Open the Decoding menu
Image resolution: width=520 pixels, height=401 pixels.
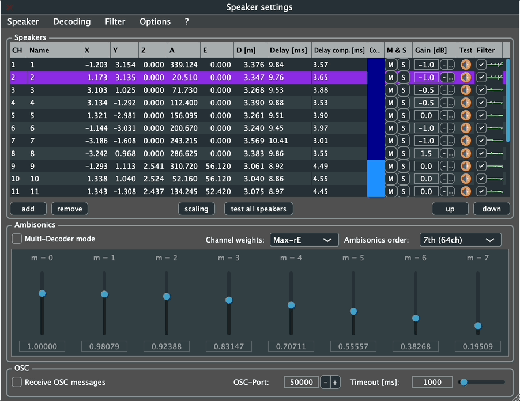pos(71,21)
